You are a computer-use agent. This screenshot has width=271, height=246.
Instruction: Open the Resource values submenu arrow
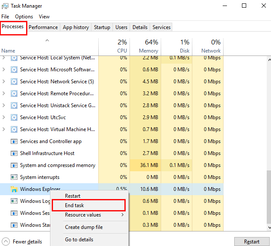(122, 214)
